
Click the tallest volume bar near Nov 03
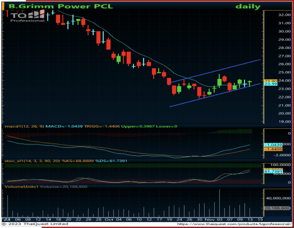pyautogui.click(x=219, y=203)
